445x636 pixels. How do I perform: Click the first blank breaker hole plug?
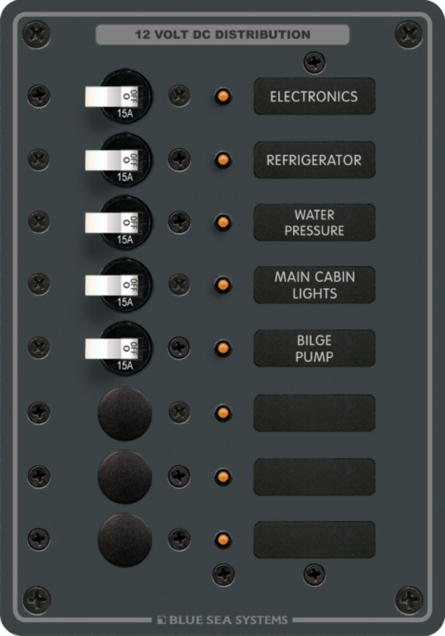[x=125, y=414]
